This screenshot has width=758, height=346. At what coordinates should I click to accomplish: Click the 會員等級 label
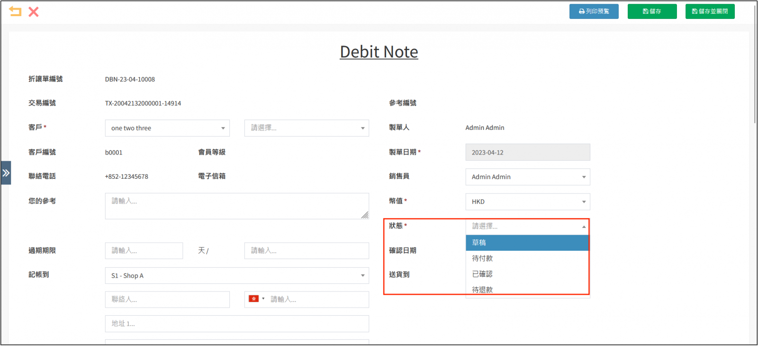pos(212,152)
